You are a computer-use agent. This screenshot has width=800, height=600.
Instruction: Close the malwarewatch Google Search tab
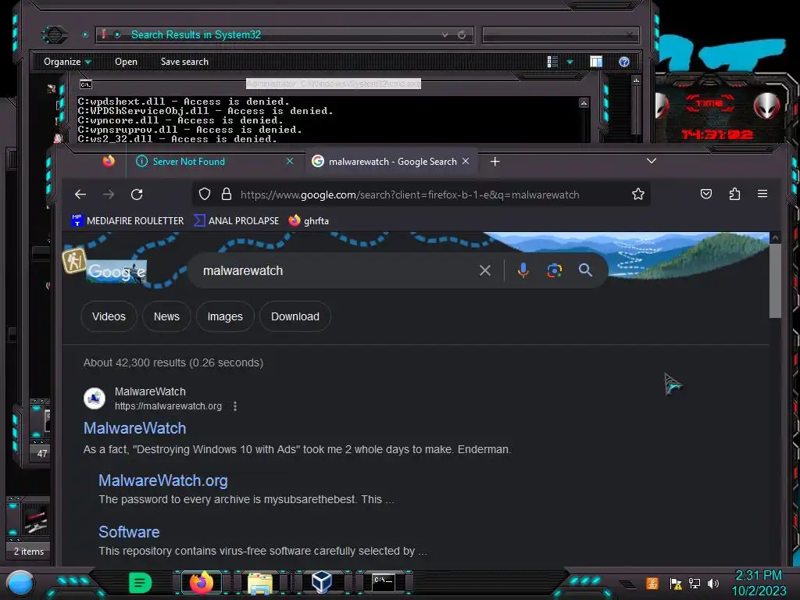click(x=466, y=161)
